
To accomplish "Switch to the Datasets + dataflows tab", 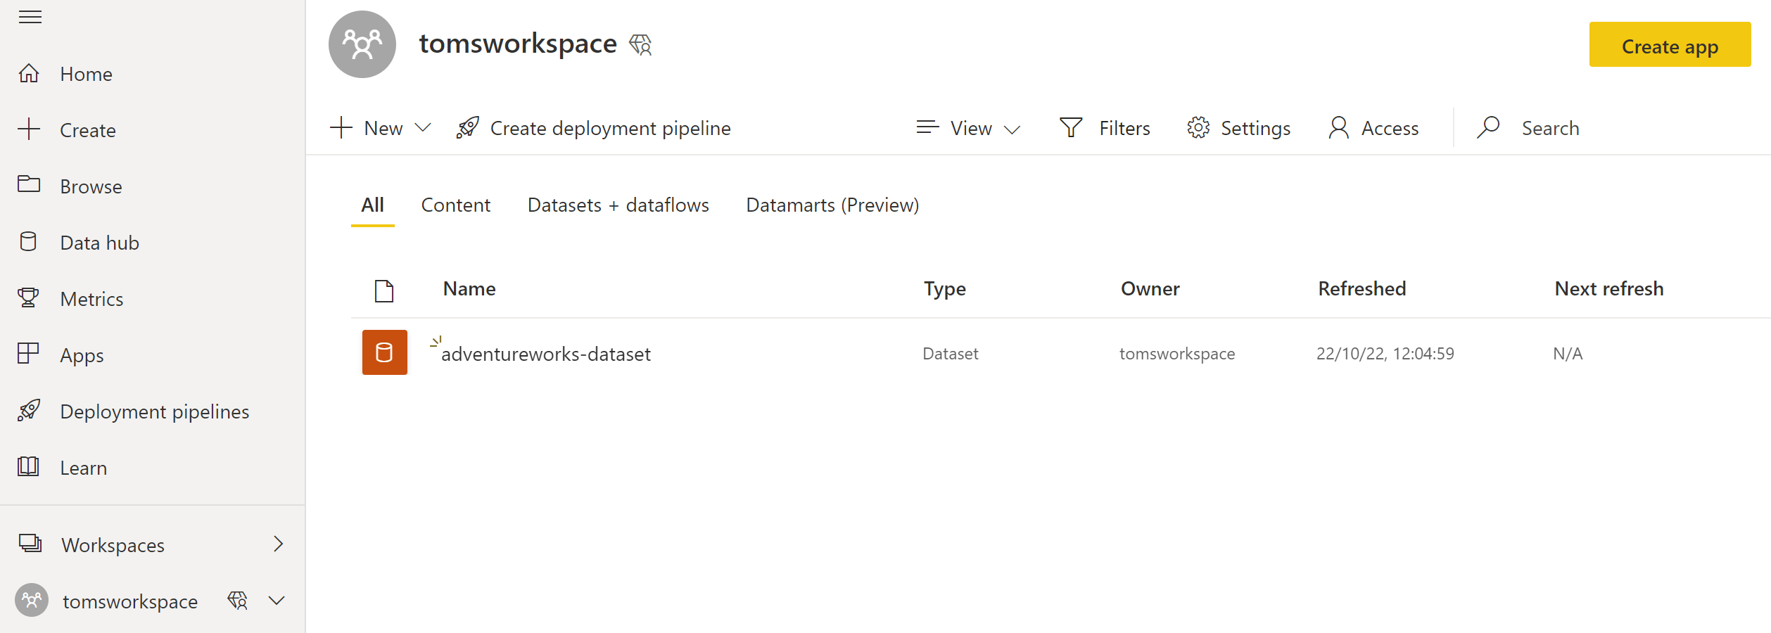I will [x=618, y=205].
